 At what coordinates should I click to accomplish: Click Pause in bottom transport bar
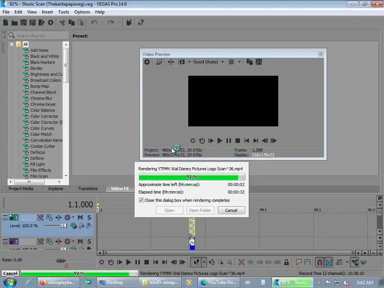138,262
